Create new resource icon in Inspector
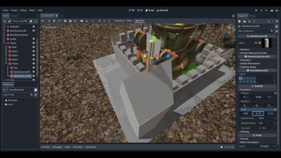The width and height of the screenshot is (281, 158). tap(240, 22)
